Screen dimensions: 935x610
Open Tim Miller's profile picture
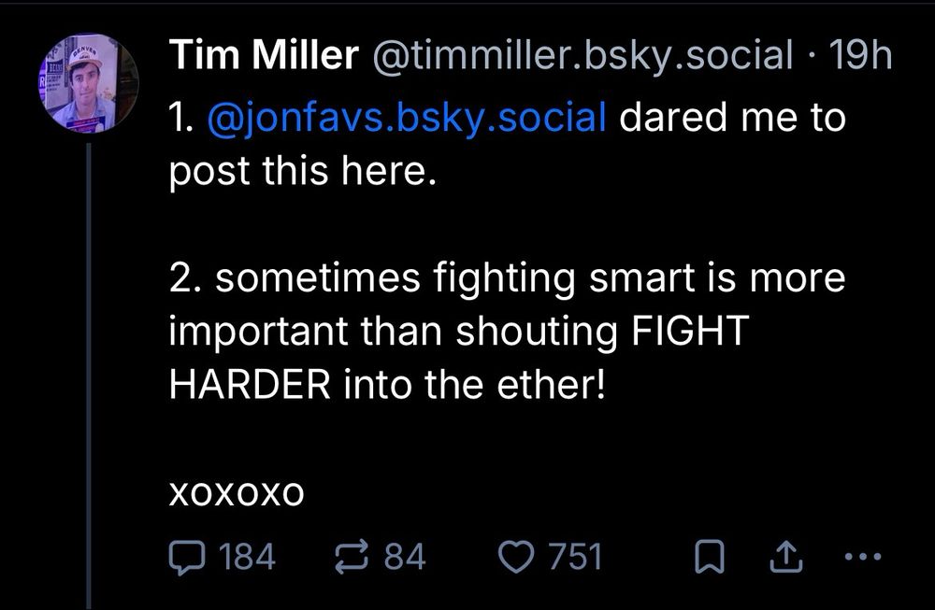90,82
